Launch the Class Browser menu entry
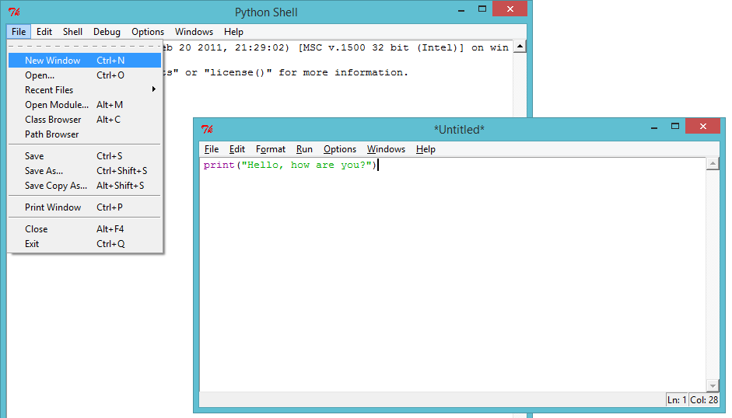Image resolution: width=732 pixels, height=418 pixels. [x=53, y=120]
